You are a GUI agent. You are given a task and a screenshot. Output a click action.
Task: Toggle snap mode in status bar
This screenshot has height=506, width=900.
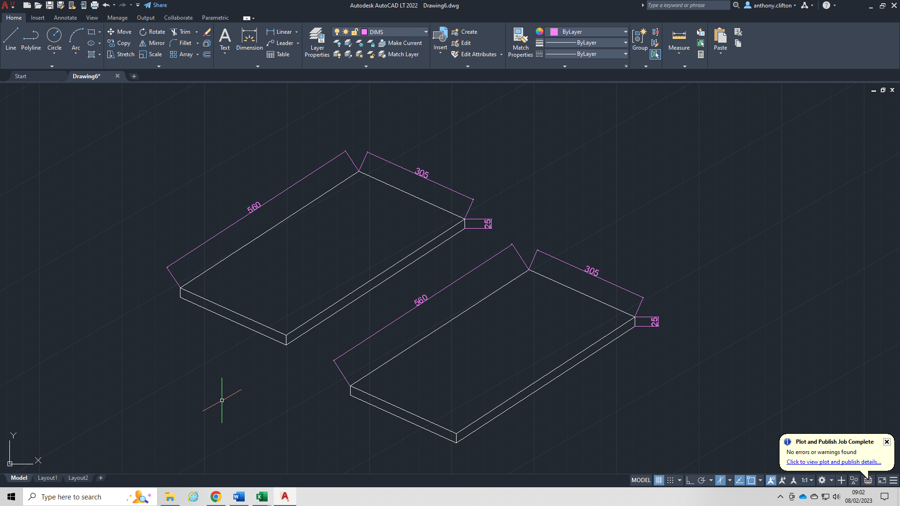point(670,480)
